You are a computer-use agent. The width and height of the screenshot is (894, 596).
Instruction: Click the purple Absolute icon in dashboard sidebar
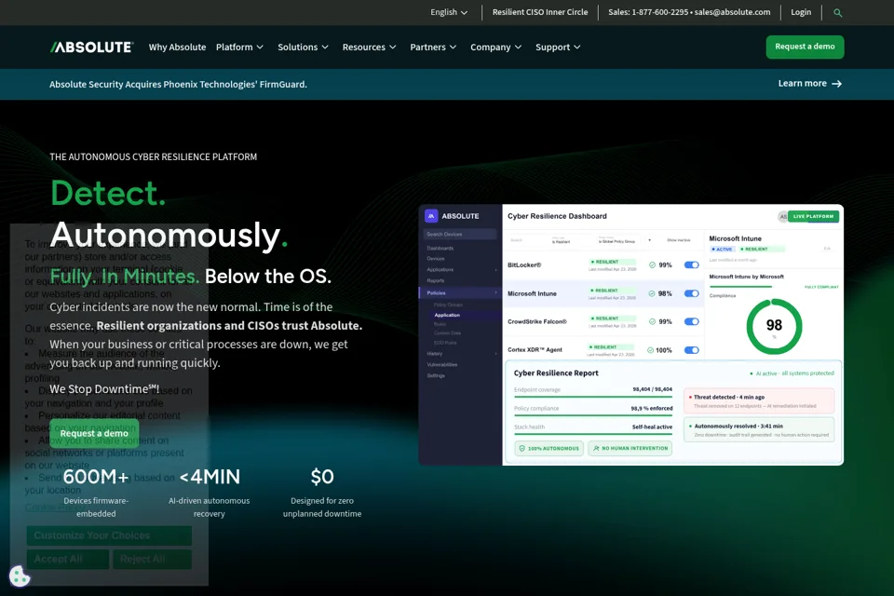(x=431, y=216)
